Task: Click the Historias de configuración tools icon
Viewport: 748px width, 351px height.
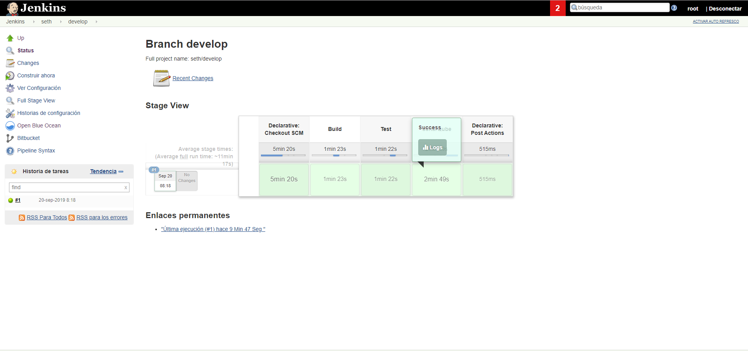Action: (10, 113)
